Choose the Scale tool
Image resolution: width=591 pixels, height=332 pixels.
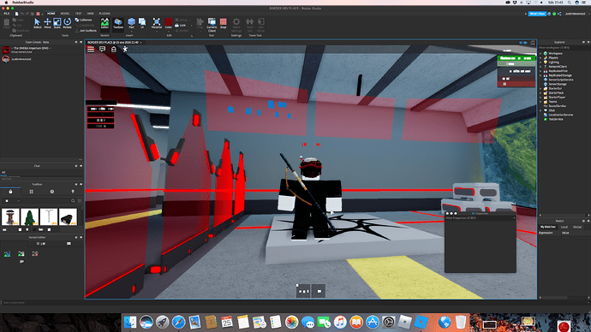tap(57, 23)
